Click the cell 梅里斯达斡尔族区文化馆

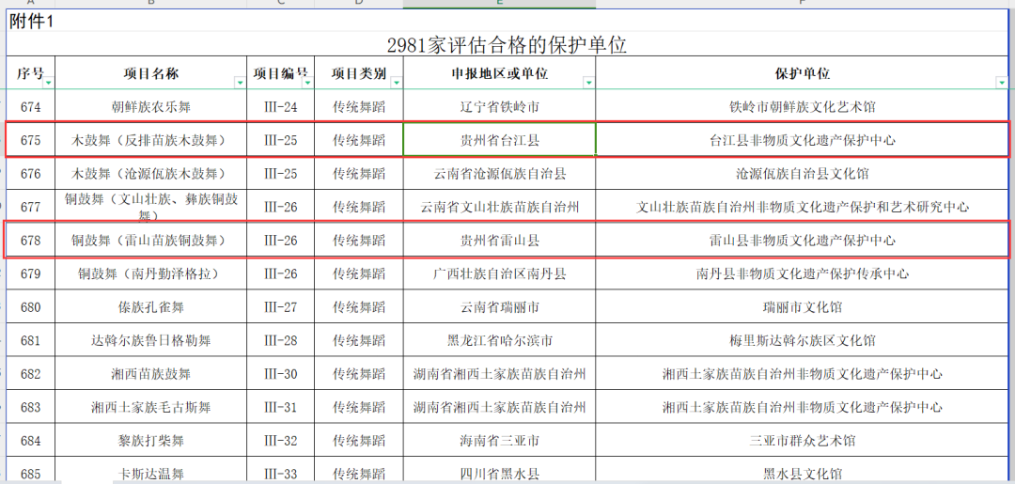(802, 340)
